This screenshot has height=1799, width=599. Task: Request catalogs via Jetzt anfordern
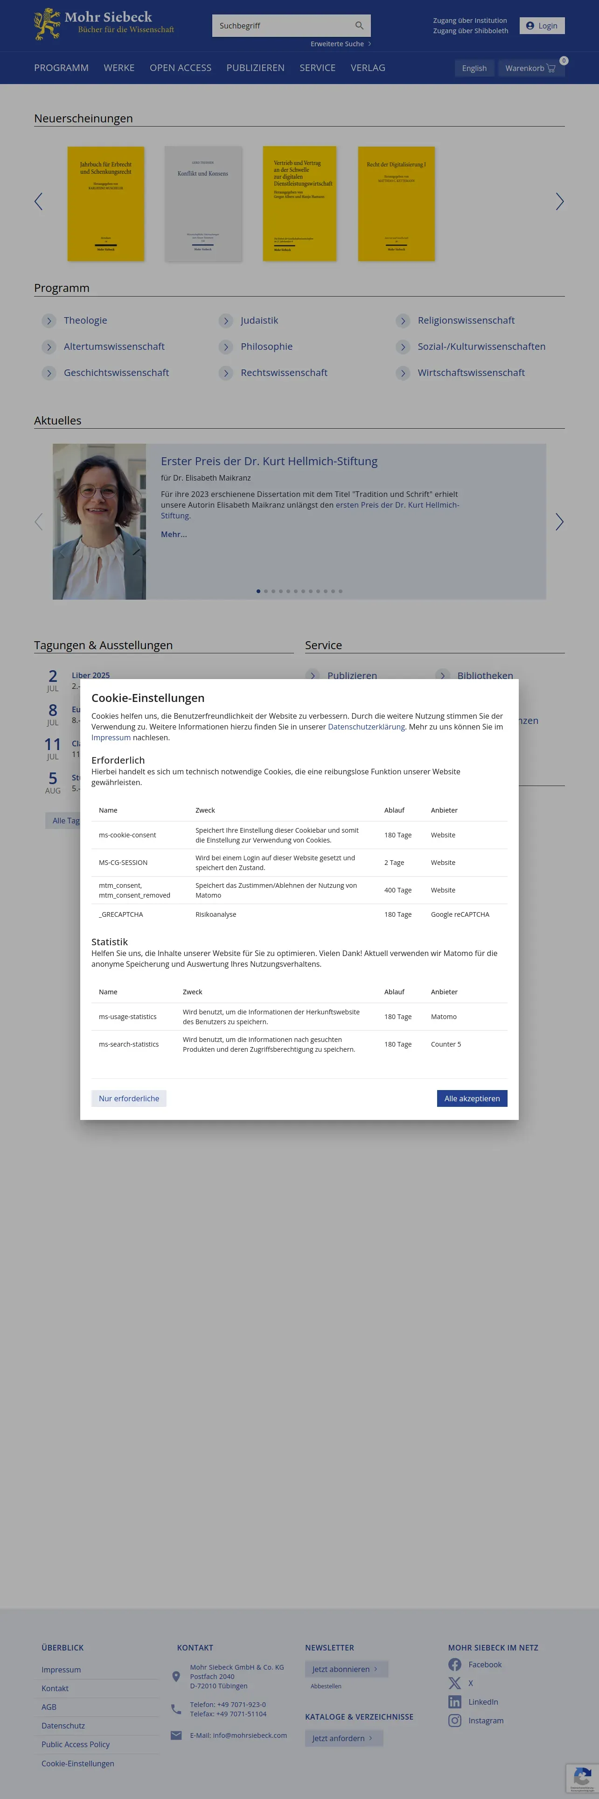coord(344,1738)
